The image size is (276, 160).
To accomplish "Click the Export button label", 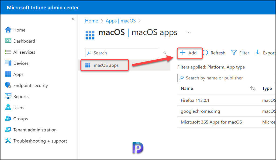I will click(269, 53).
